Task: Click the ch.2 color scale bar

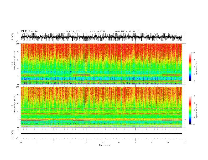Action: (190, 110)
